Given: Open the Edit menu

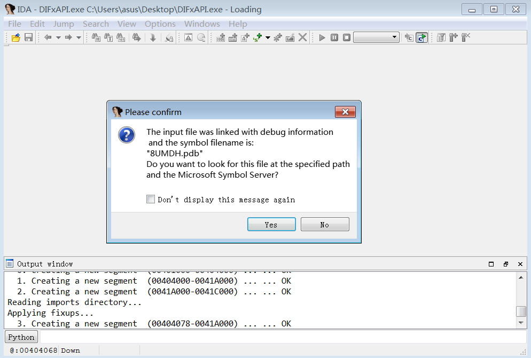Looking at the screenshot, I should [37, 24].
